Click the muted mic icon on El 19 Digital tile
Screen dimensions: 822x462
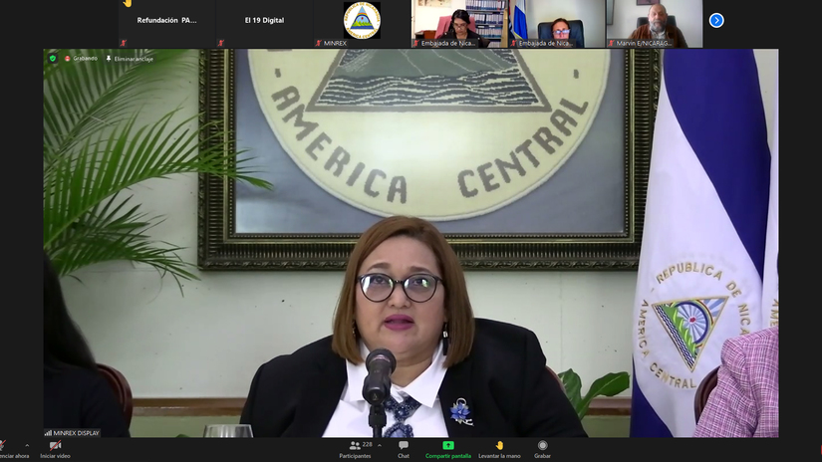221,44
